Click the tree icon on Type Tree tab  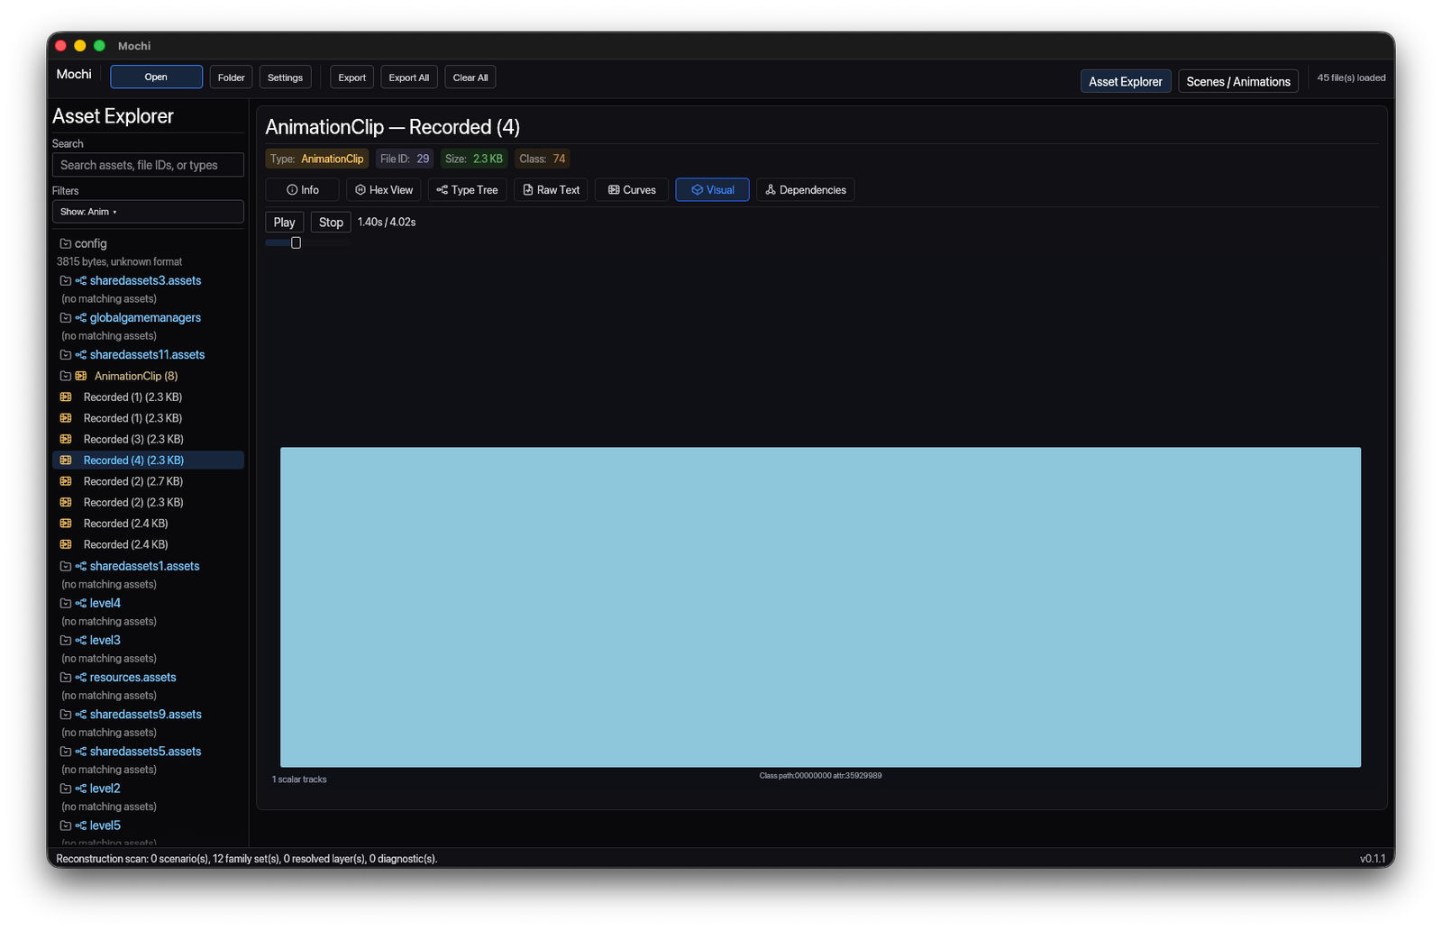442,189
